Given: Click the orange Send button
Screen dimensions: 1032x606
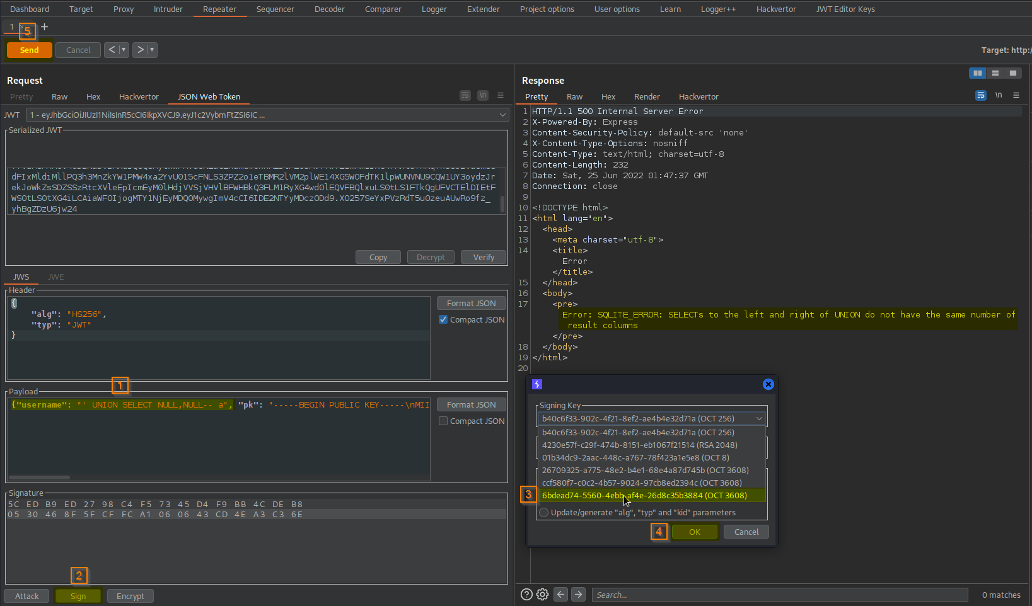Looking at the screenshot, I should pos(30,50).
